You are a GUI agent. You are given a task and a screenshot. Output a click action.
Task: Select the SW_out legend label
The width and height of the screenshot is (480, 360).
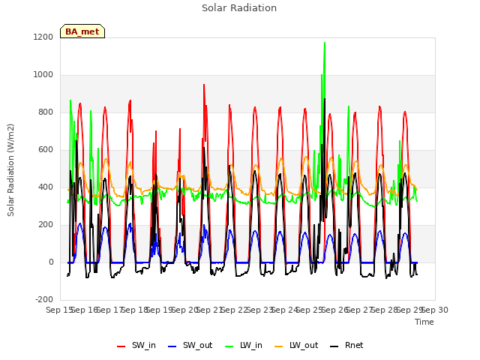coord(198,345)
